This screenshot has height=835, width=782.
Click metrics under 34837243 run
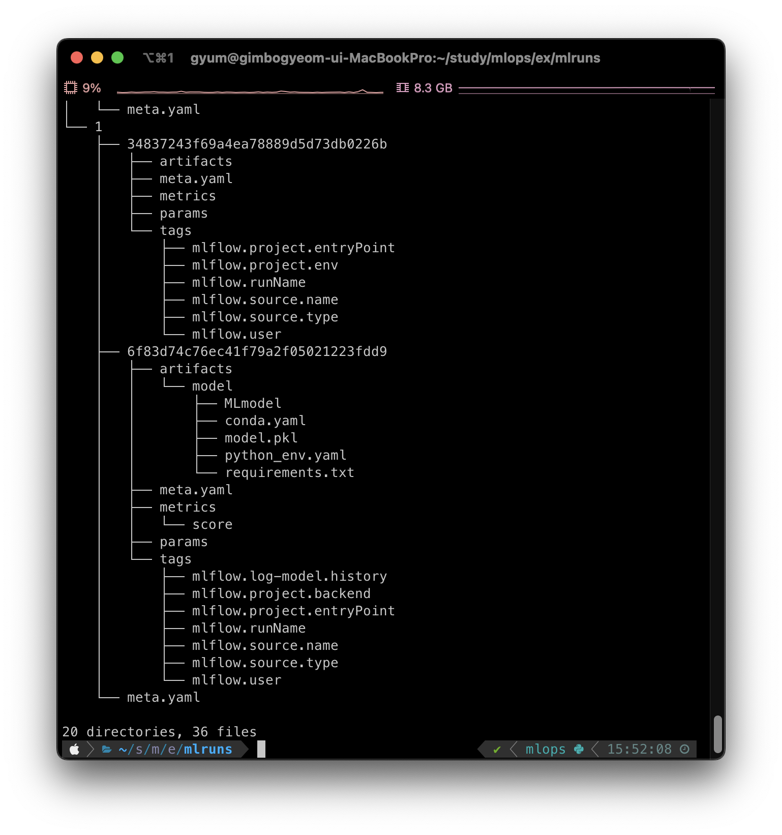(188, 196)
